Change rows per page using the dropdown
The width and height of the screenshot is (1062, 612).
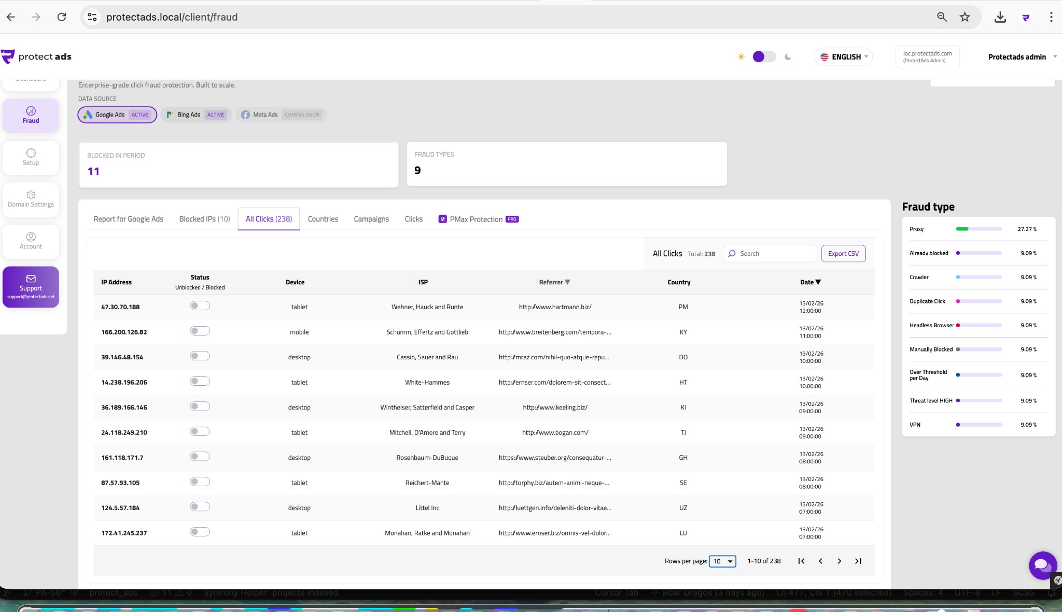click(722, 561)
